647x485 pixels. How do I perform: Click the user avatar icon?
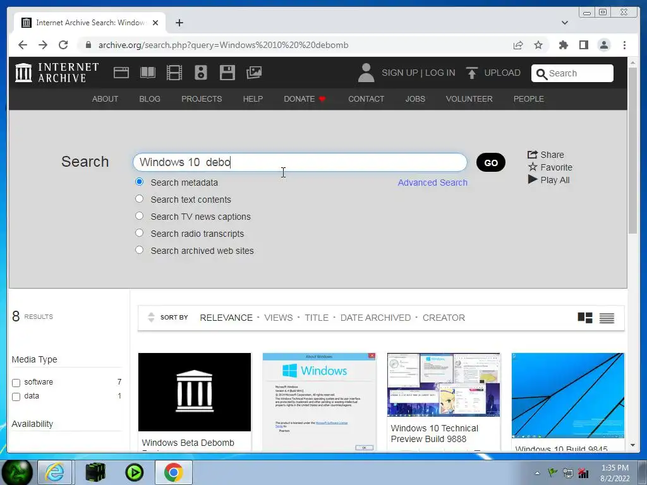[x=366, y=73]
